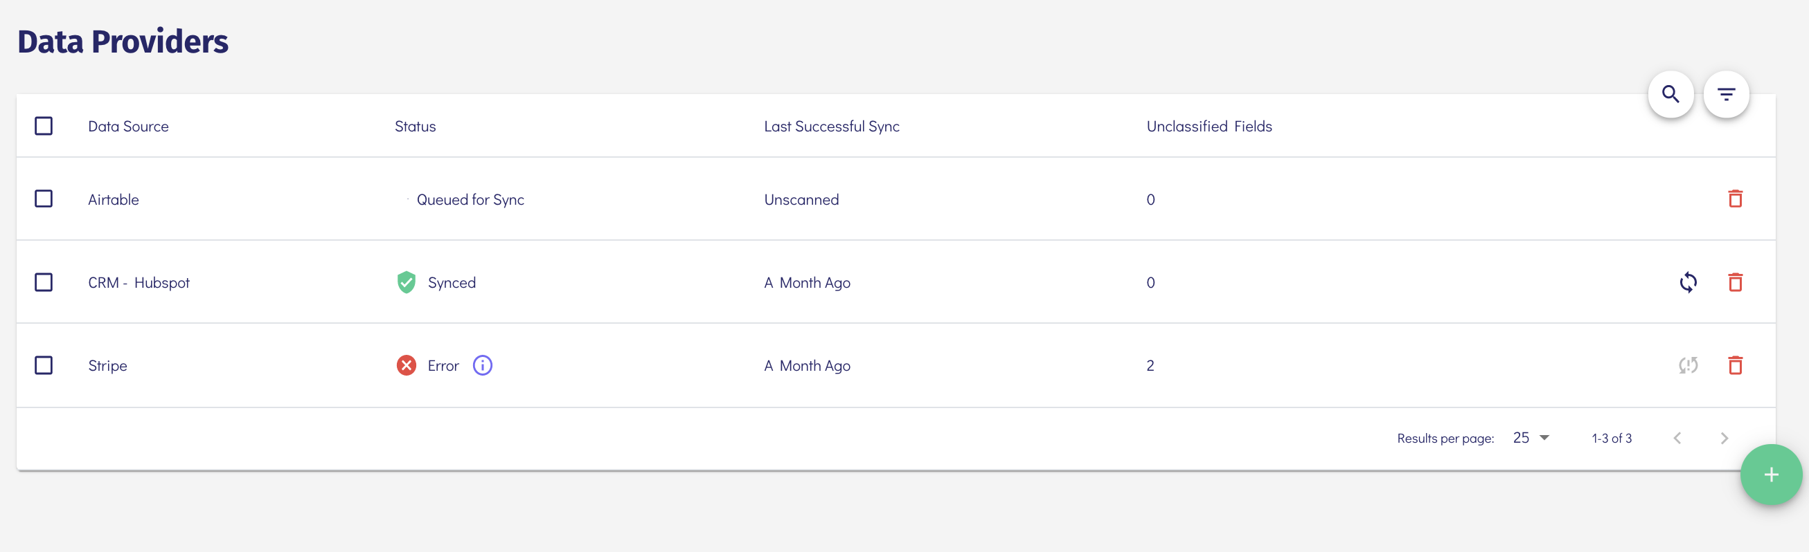Click Hubspot's A Month Ago value

point(807,283)
